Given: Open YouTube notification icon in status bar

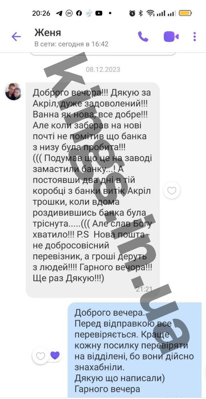Looking at the screenshot, I should click(99, 13).
